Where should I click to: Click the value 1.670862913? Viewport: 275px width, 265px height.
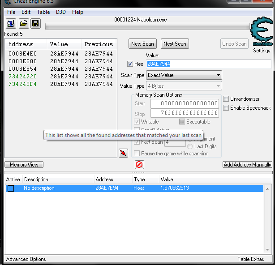click(x=175, y=188)
